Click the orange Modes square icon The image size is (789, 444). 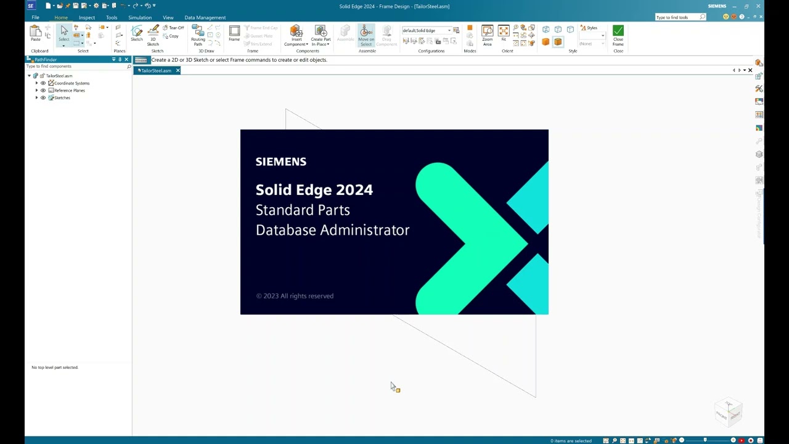tap(470, 28)
